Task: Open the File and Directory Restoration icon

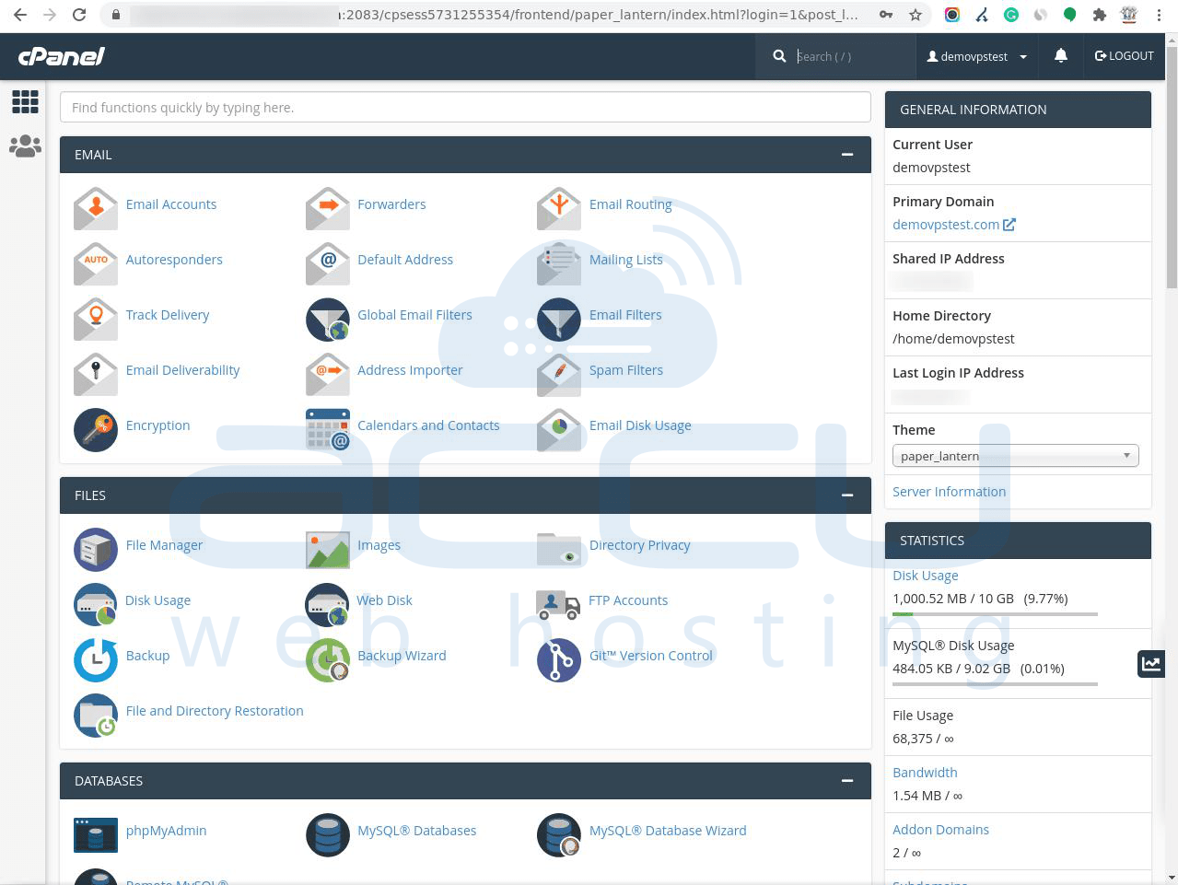Action: coord(96,716)
